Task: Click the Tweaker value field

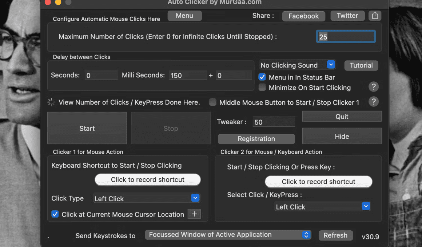Action: pos(274,122)
